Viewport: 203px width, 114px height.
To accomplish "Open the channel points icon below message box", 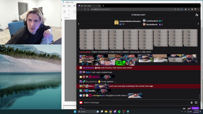I will click(81, 109).
